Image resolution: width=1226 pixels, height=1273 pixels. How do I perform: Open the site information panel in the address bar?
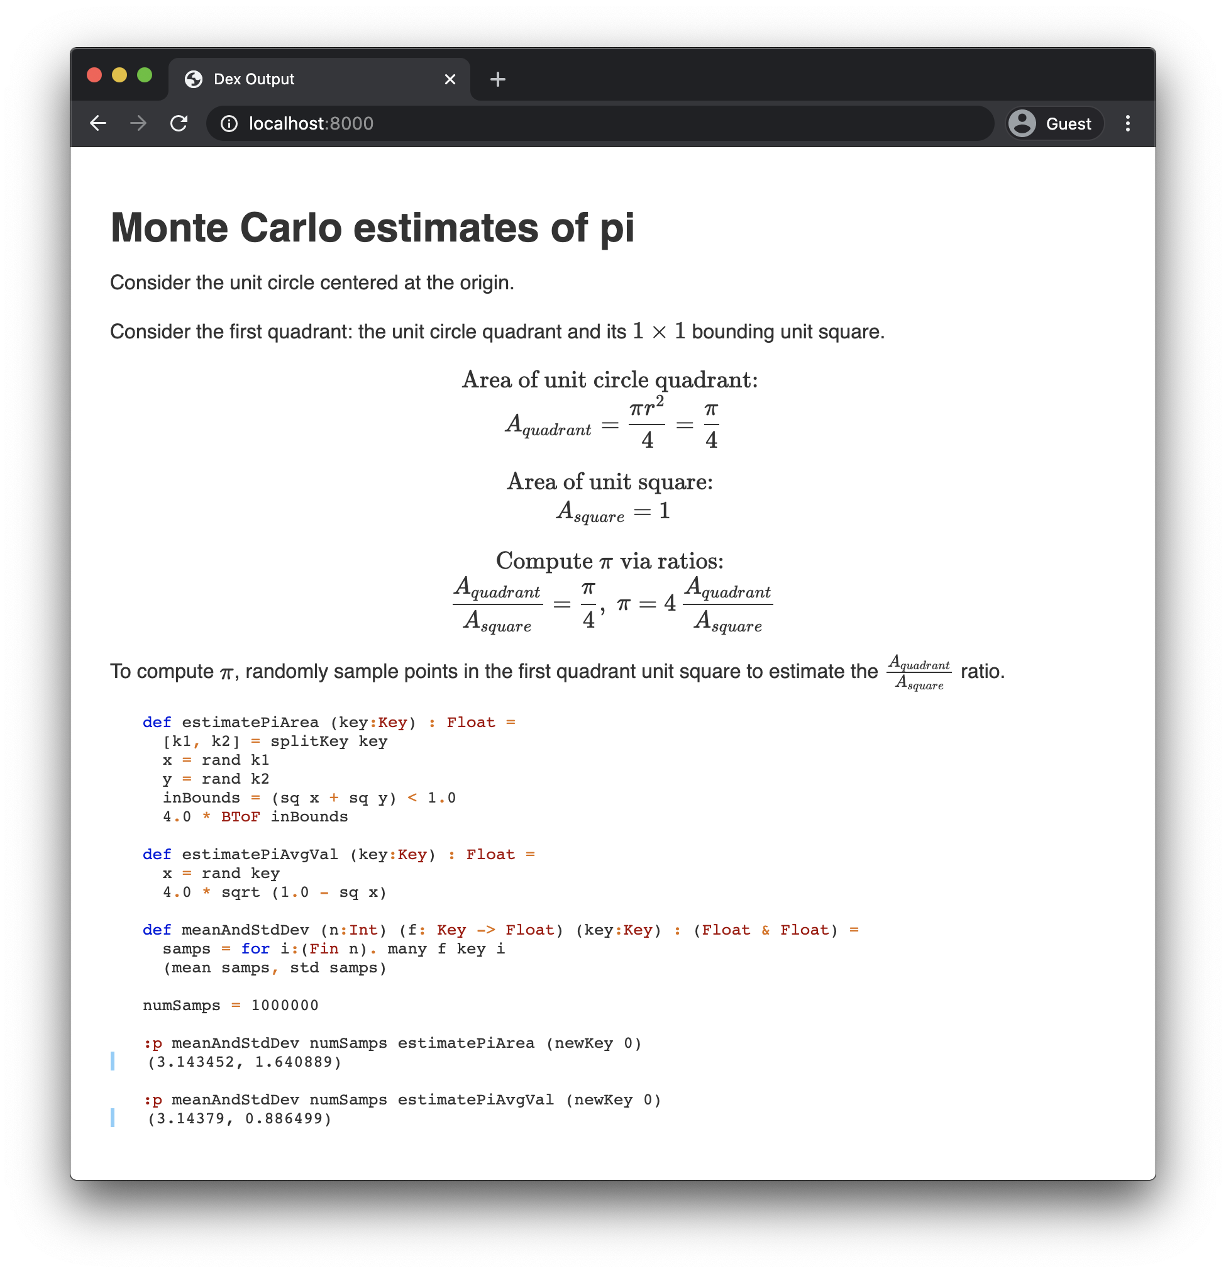231,123
